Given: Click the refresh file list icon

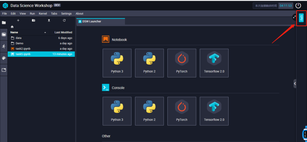Looking at the screenshot, I should (64, 20).
